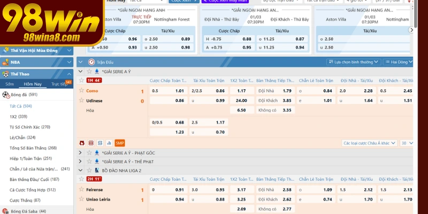The width and height of the screenshot is (428, 214).
Task: Favorite the BỒ ĐÀO NHA LIGA 2 league
Action: point(89,170)
